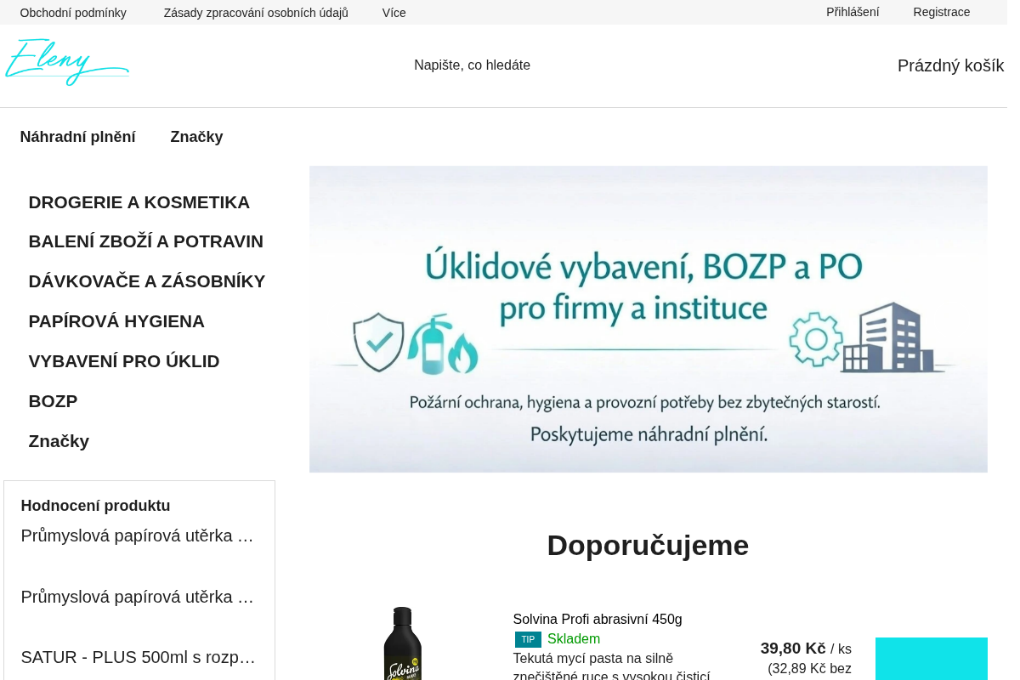Viewport: 1020px width, 680px height.
Task: Open the VYBAVENÍ PRO ÚKLID category
Action: point(124,361)
